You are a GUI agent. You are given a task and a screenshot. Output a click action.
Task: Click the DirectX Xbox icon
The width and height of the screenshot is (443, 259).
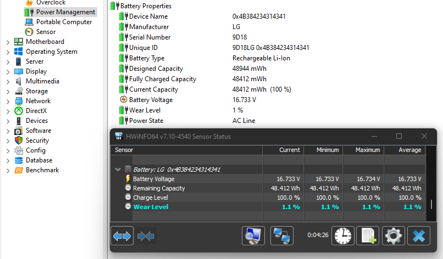click(x=19, y=111)
